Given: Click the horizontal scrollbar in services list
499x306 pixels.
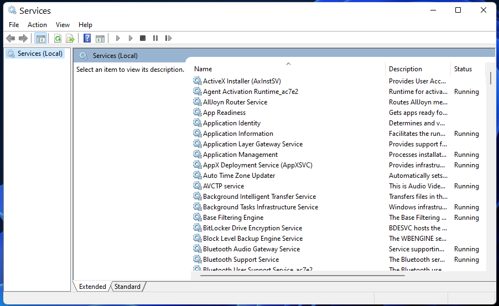Looking at the screenshot, I should pos(302,276).
